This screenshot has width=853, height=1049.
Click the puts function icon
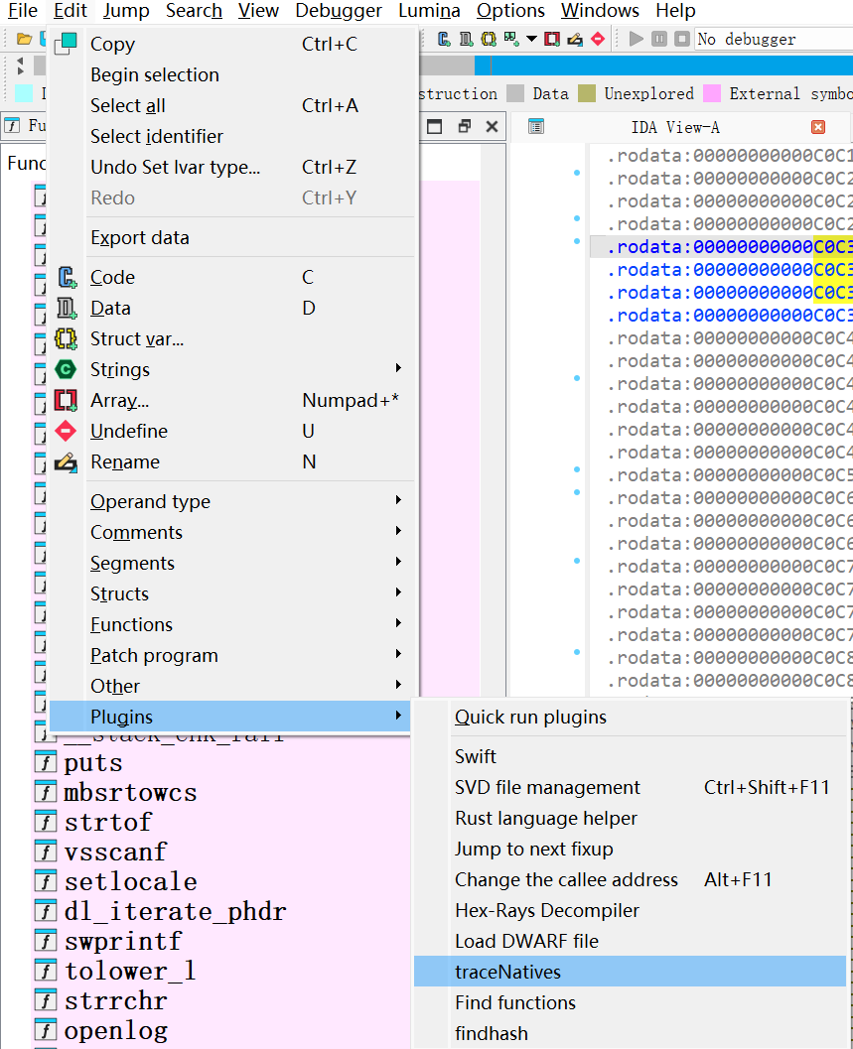point(46,762)
